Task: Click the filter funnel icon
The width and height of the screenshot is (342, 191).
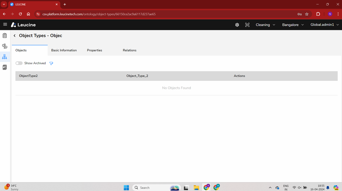Action: (51, 63)
